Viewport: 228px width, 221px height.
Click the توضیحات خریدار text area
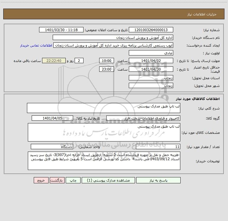point(104,161)
